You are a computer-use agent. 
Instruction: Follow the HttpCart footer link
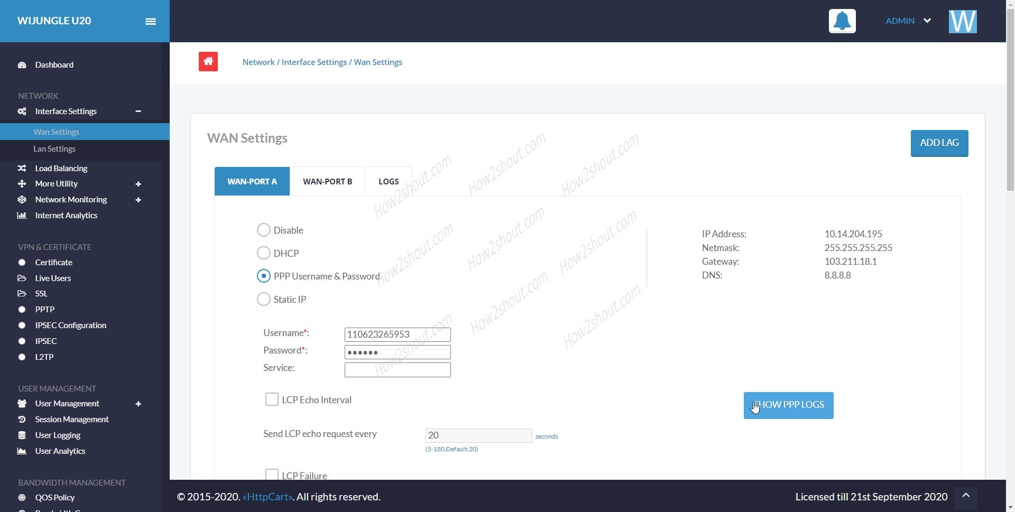coord(267,497)
